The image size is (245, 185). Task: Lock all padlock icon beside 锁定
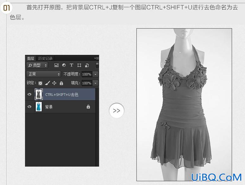(61, 83)
